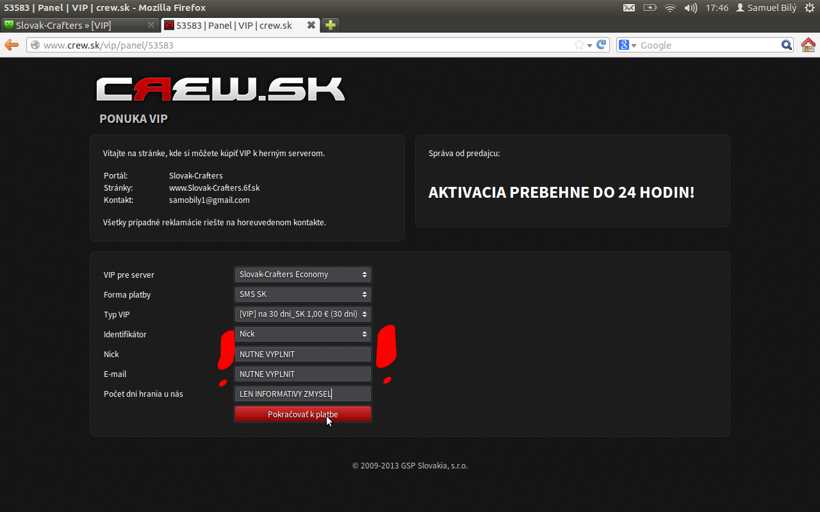
Task: Open new tab with green plus
Action: click(x=330, y=25)
